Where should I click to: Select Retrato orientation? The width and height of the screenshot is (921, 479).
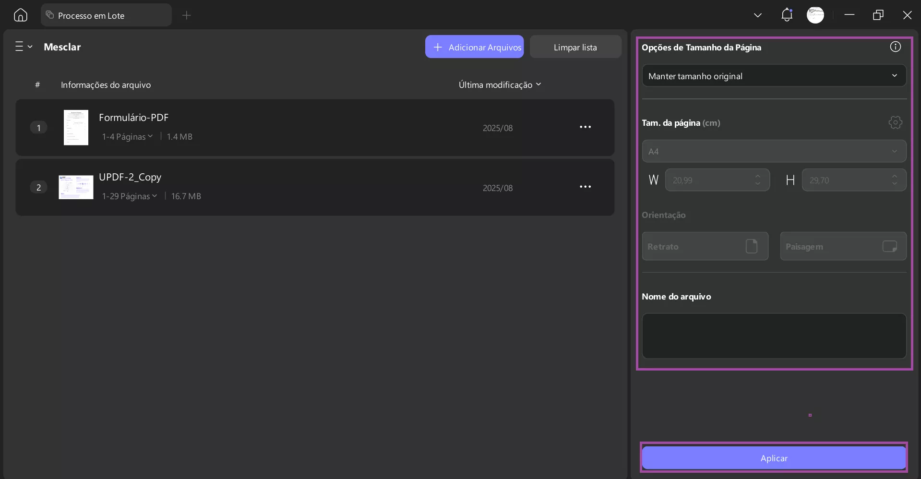tap(705, 246)
